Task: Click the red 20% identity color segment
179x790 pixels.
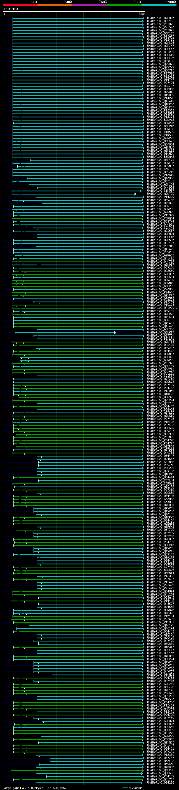Action: (20, 5)
